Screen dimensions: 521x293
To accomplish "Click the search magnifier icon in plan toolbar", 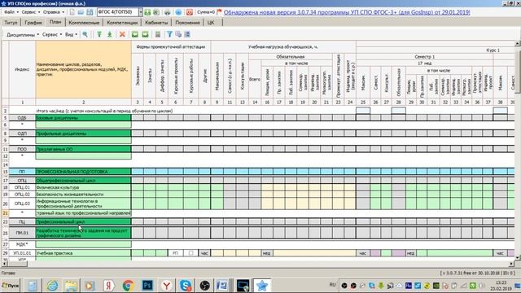I will click(85, 34).
